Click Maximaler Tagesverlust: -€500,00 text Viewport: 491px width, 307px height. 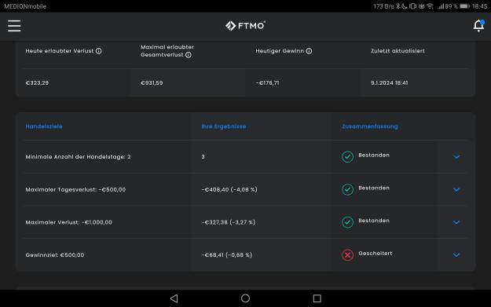click(75, 190)
